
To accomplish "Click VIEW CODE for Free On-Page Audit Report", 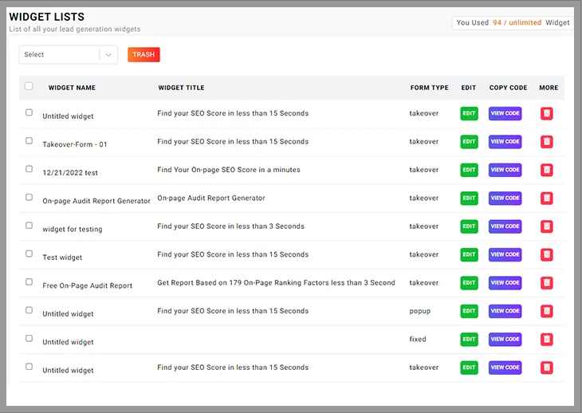I will (x=505, y=283).
